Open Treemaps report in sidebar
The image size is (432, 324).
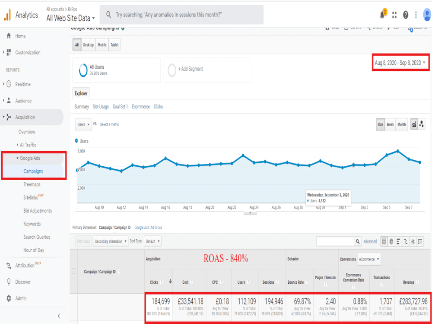tap(32, 184)
